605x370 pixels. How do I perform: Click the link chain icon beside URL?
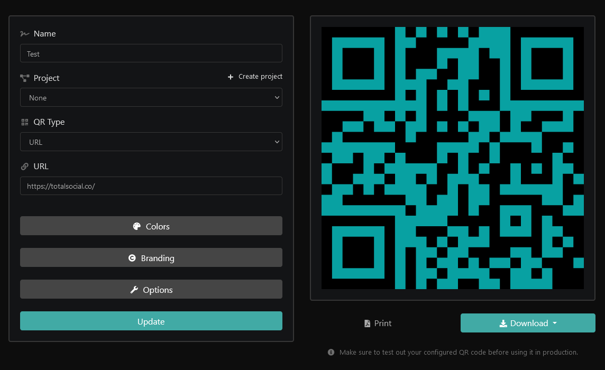coord(24,166)
